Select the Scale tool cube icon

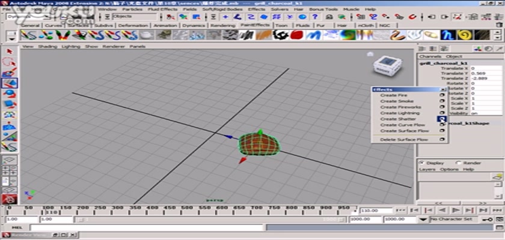coord(10,104)
